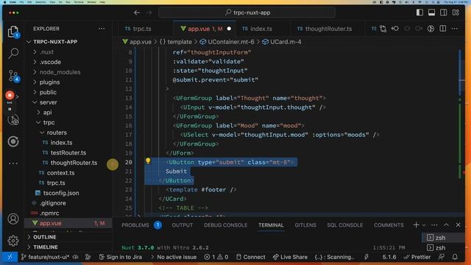This screenshot has height=265, width=471.
Task: Open Source Control view with badge
Action: [x=13, y=75]
